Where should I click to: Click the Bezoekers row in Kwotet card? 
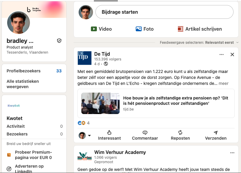(35, 134)
